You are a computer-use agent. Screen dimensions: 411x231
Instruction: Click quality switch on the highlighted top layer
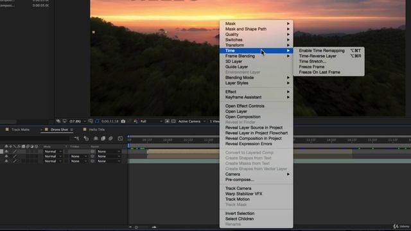click(x=15, y=151)
